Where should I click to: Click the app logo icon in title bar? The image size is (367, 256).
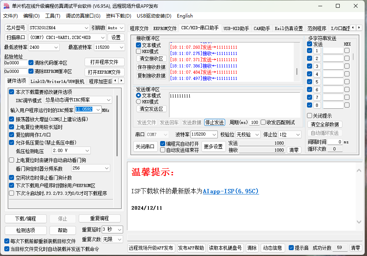click(x=6, y=6)
